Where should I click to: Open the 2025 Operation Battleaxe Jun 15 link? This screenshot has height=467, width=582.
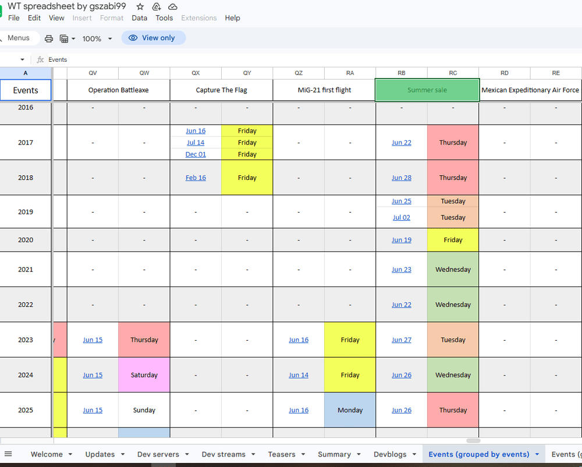coord(93,410)
